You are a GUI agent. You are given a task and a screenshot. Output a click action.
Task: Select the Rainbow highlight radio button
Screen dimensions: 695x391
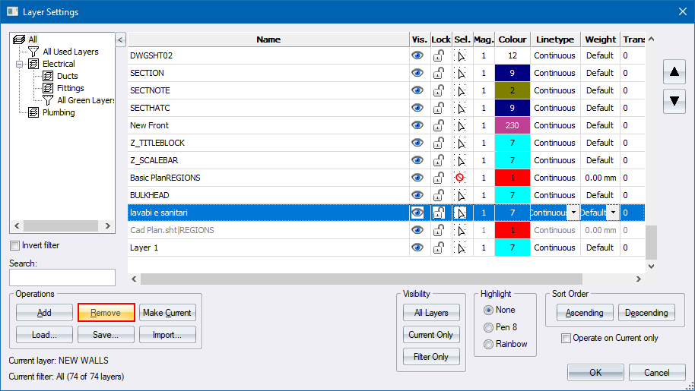[488, 344]
